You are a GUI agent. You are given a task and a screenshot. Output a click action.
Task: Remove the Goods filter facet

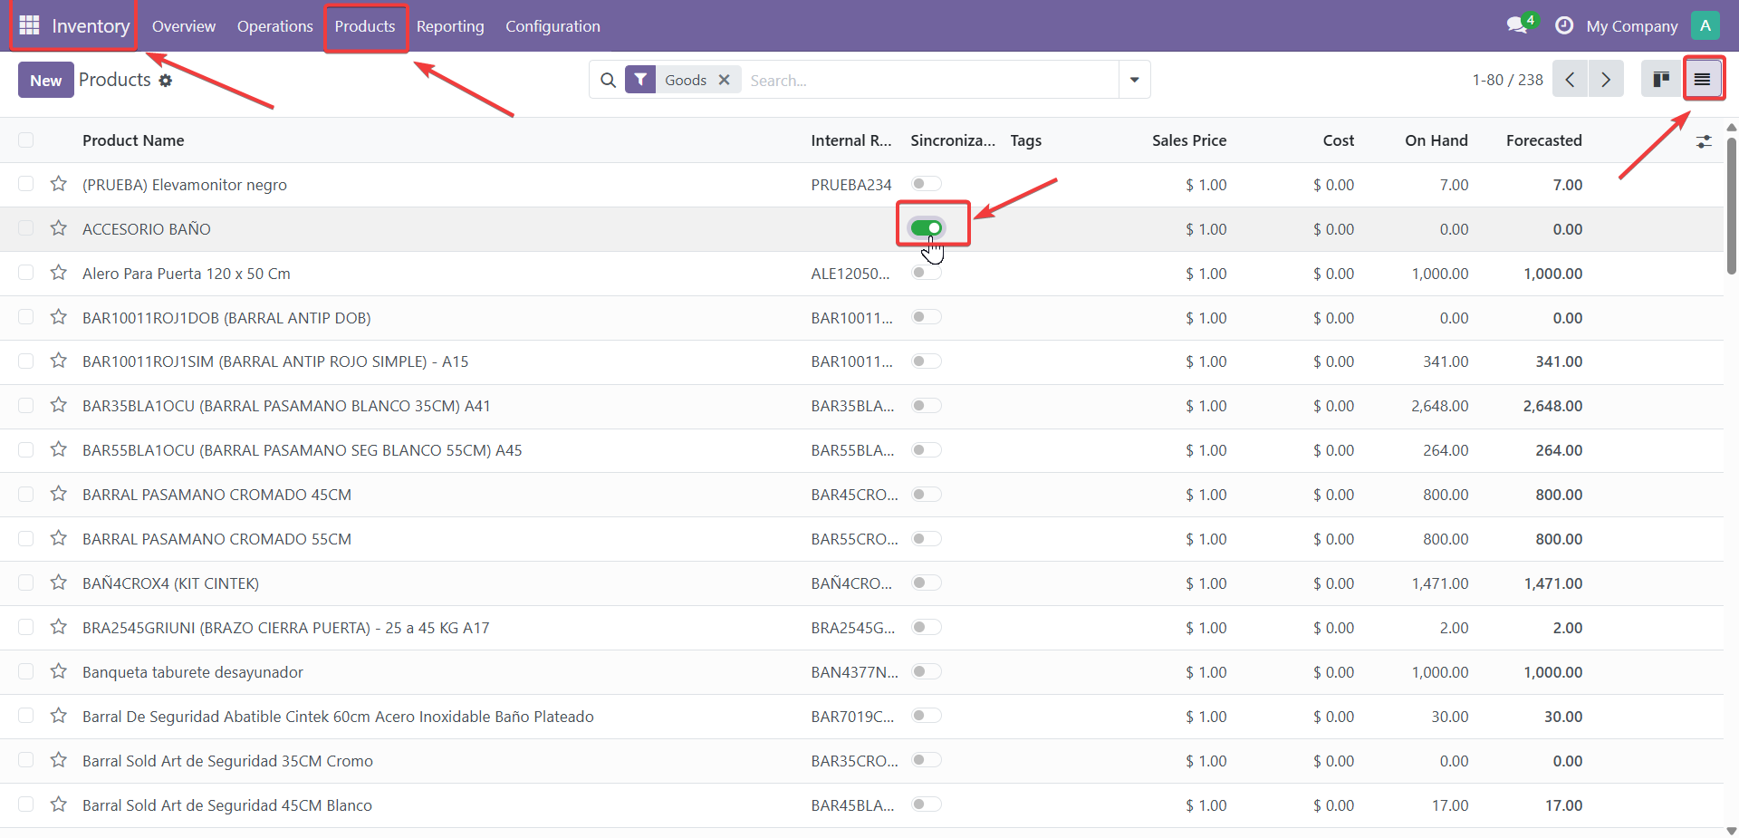click(725, 80)
